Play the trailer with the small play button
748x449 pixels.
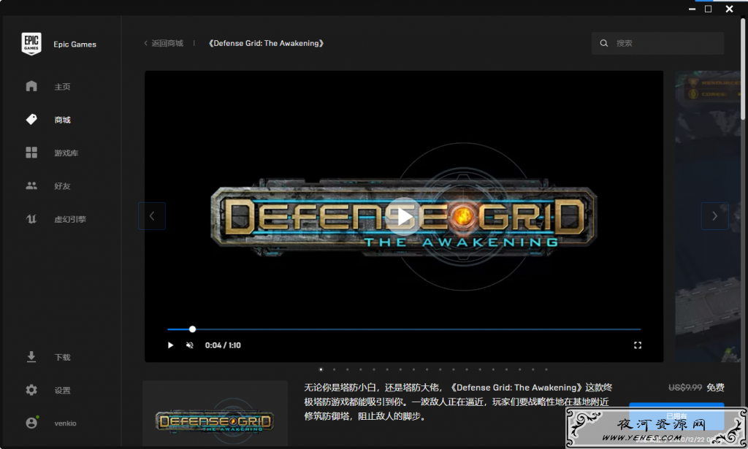point(170,345)
